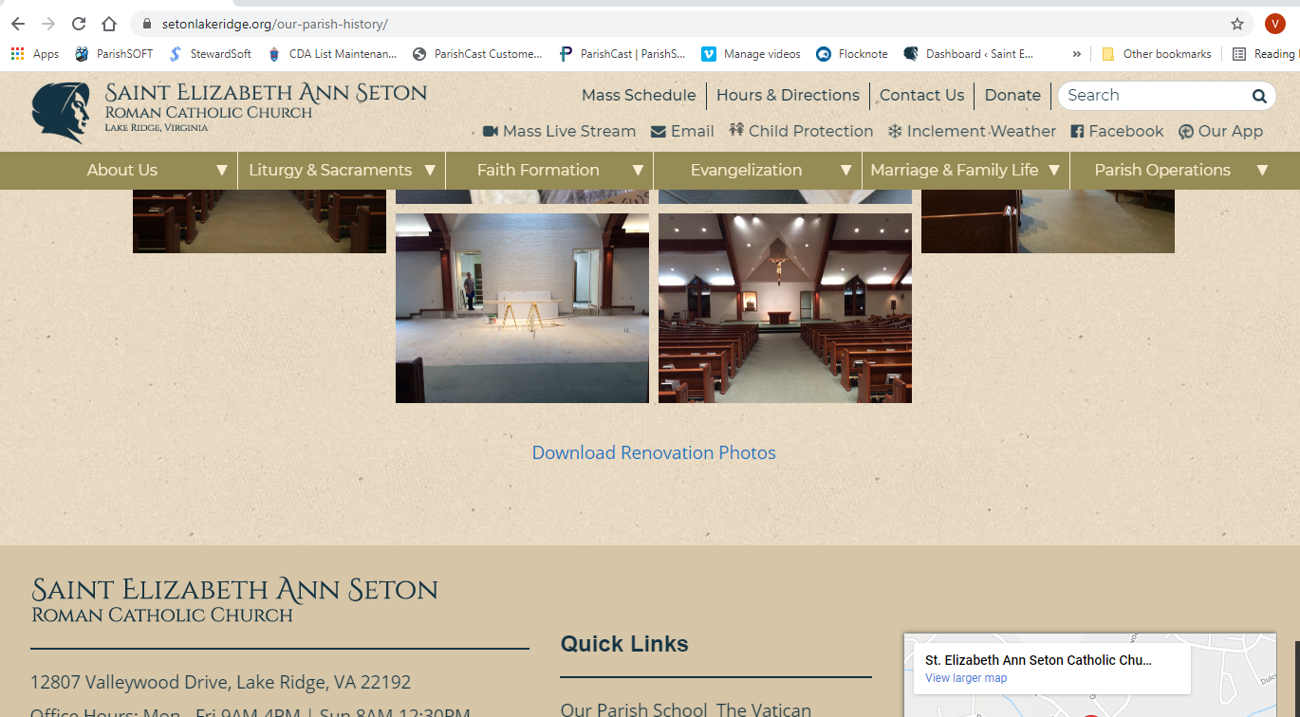The image size is (1300, 717).
Task: Open the Flocknote bookmark
Action: tap(851, 54)
